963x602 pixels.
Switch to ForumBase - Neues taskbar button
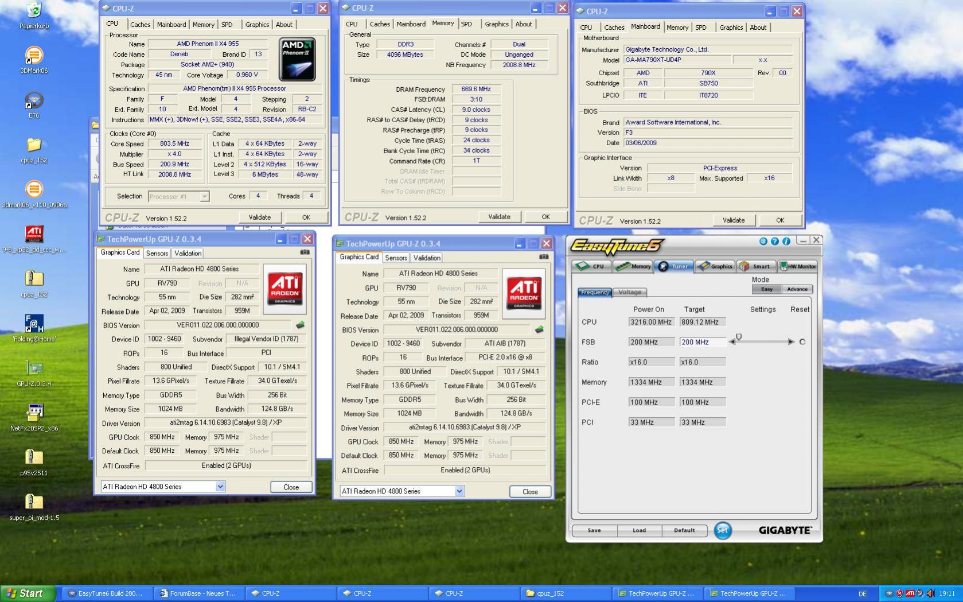tap(198, 593)
